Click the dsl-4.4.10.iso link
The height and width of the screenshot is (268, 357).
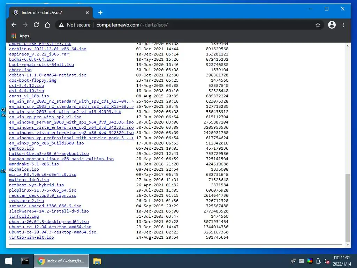pyautogui.click(x=26, y=91)
